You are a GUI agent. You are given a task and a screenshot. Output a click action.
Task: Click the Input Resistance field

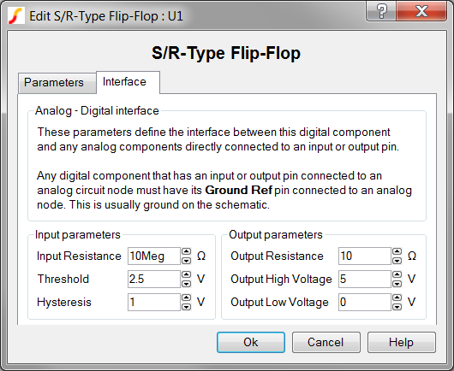pos(154,256)
